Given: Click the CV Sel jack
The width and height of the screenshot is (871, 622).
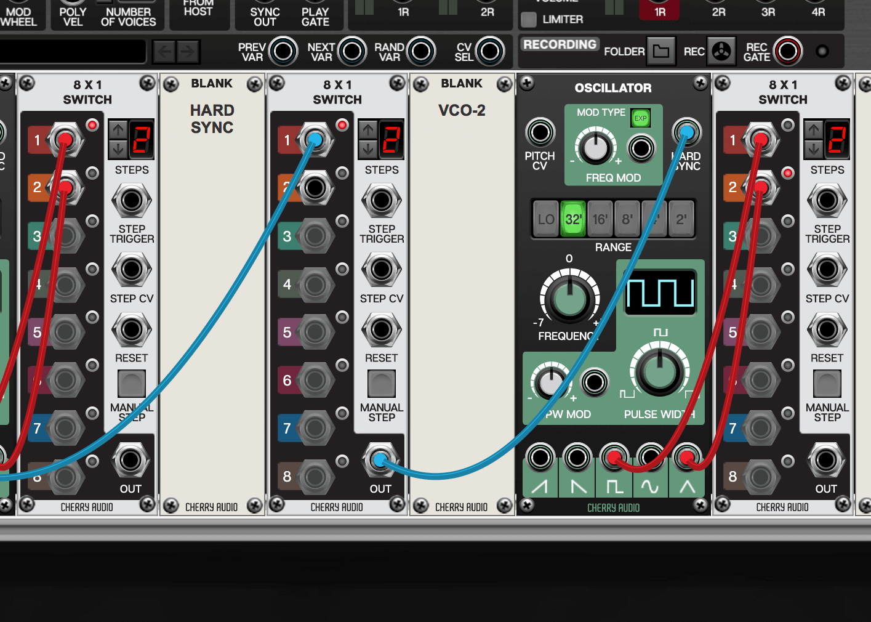Looking at the screenshot, I should click(490, 52).
